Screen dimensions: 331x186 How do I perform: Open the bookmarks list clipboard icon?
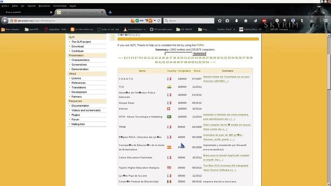point(228,21)
